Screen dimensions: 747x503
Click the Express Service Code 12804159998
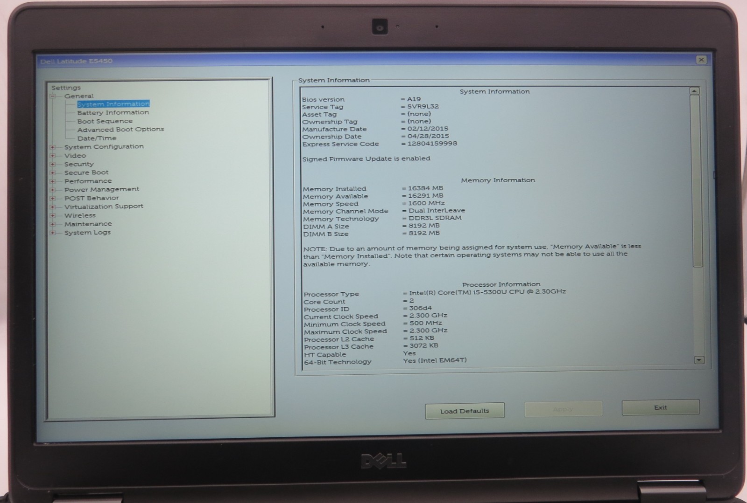pos(432,144)
